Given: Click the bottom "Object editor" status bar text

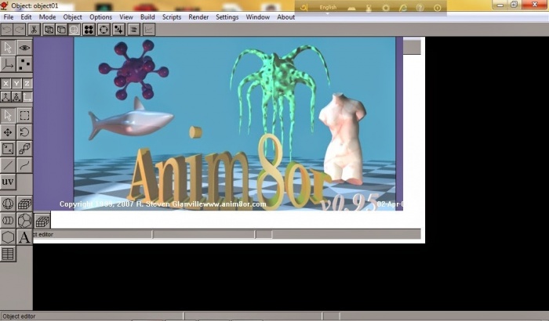Looking at the screenshot, I should 19,316.
